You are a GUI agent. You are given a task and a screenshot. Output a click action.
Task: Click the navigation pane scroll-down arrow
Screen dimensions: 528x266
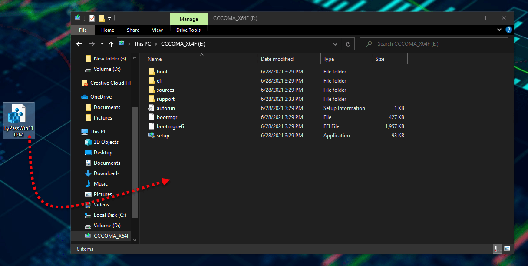tap(135, 240)
